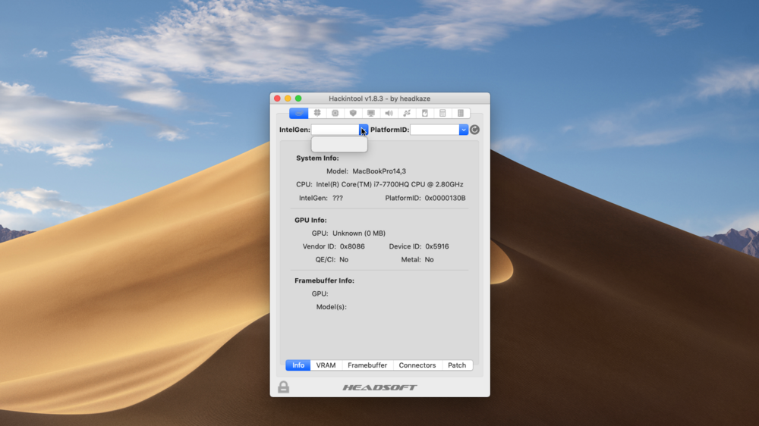Open the shield icon section

[x=353, y=113]
